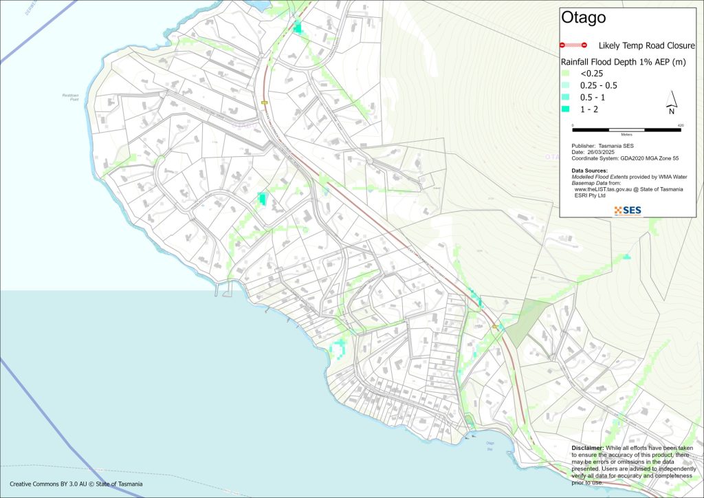Click the Creative Commons BY 3.0 AU notice
Image resolution: width=704 pixels, height=498 pixels.
76,484
